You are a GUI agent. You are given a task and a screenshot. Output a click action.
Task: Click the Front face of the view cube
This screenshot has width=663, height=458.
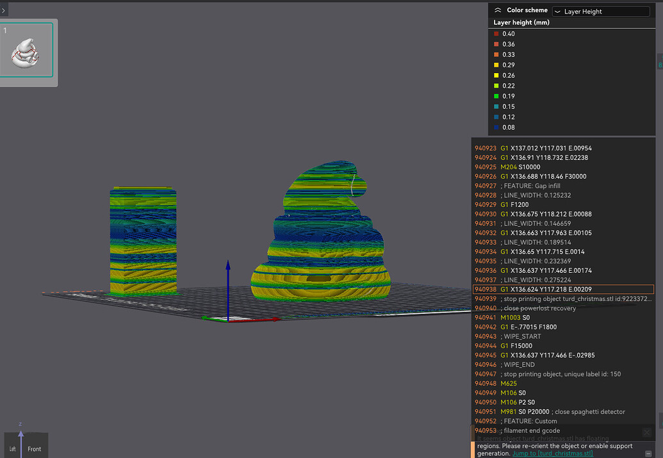(x=34, y=449)
